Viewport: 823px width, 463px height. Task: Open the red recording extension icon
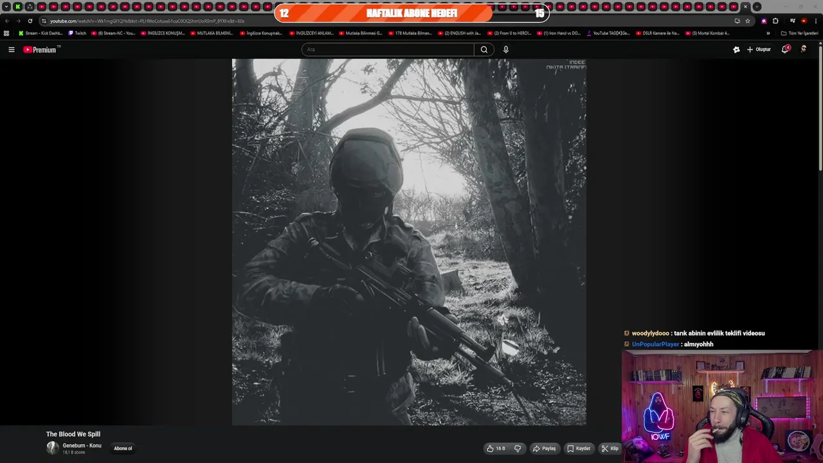pos(804,21)
